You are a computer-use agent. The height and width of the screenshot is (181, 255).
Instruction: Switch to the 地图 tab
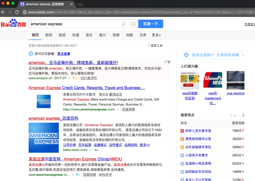click(x=129, y=35)
